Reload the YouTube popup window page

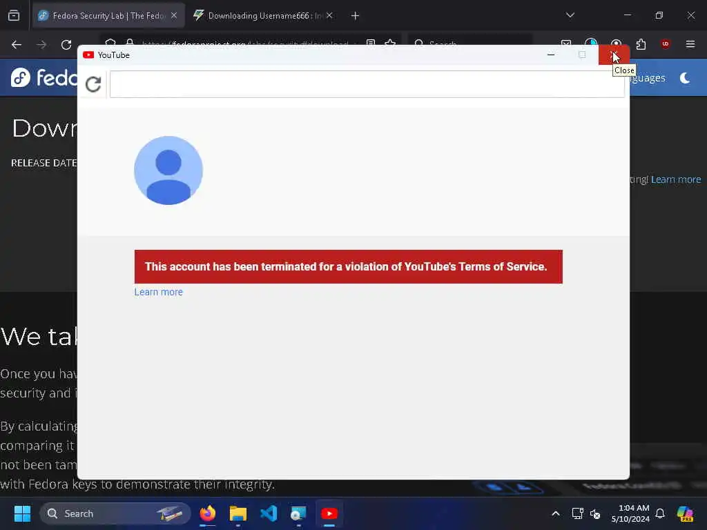93,84
